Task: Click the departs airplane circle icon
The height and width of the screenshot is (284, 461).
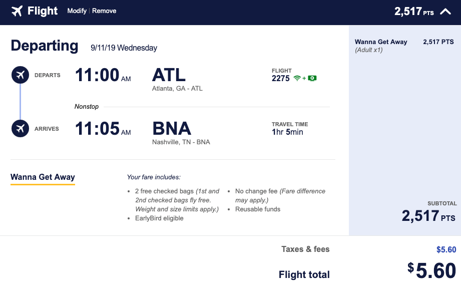Action: click(20, 75)
